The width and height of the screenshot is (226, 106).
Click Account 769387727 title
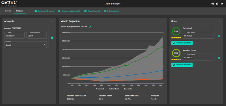(x=13, y=28)
